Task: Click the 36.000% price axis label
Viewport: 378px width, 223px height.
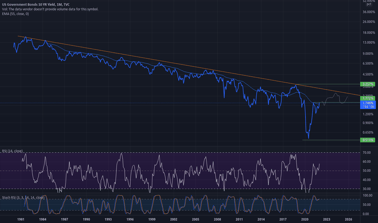Action: (x=369, y=12)
